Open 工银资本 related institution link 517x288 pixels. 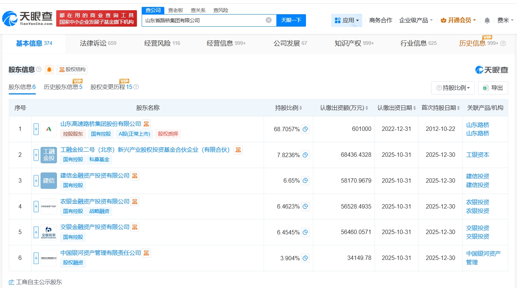point(478,155)
